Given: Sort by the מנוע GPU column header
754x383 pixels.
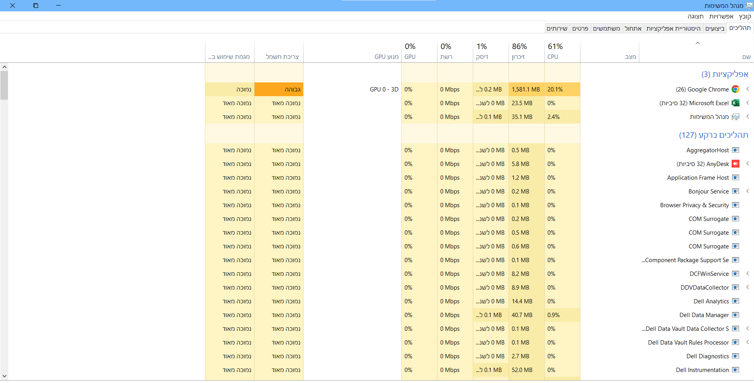Looking at the screenshot, I should 352,51.
